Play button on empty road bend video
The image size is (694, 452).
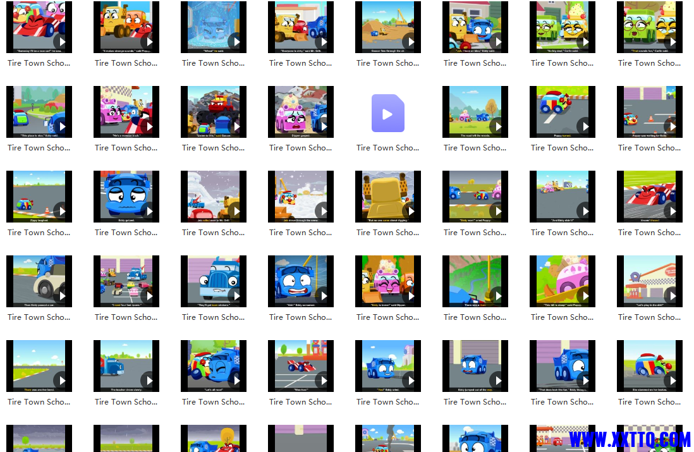pyautogui.click(x=60, y=381)
